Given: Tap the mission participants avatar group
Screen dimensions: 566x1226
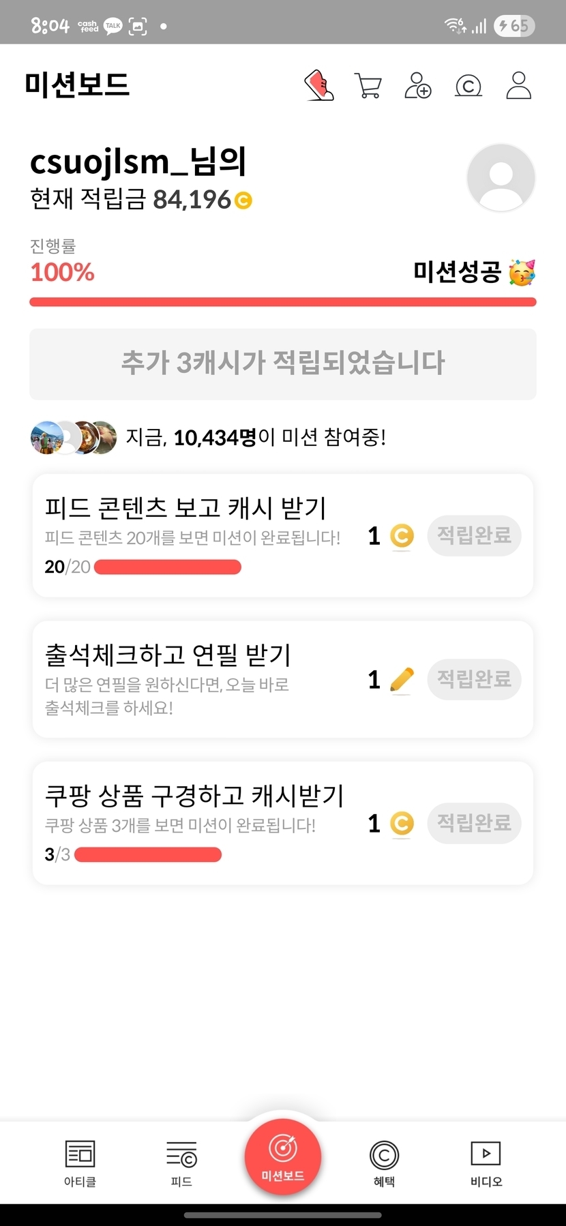Looking at the screenshot, I should click(74, 438).
